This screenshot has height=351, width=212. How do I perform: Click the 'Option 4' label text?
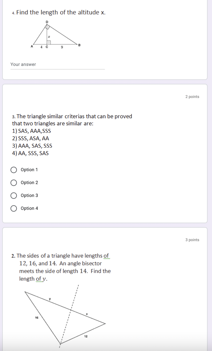tap(29, 208)
